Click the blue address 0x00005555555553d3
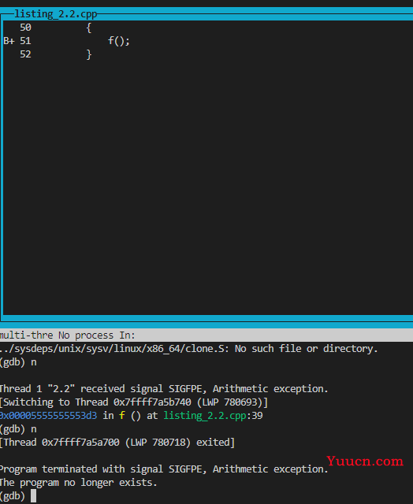The width and height of the screenshot is (413, 504). [x=48, y=416]
